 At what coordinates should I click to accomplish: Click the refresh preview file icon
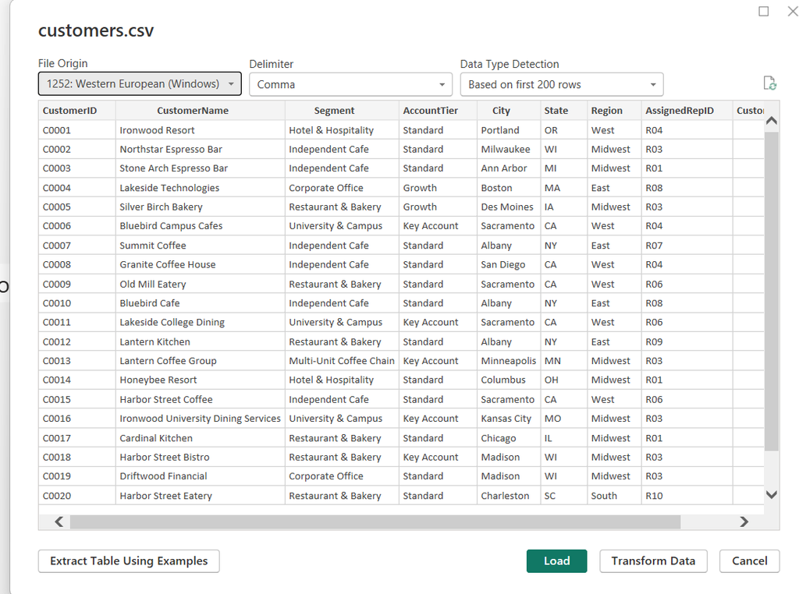[769, 83]
